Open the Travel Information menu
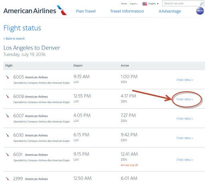The image size is (205, 181). pos(127,11)
